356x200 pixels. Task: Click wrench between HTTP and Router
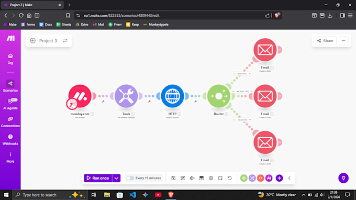coord(195,102)
